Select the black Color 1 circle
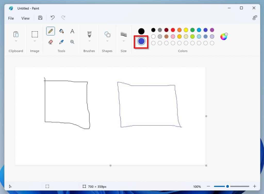 pyautogui.click(x=141, y=31)
